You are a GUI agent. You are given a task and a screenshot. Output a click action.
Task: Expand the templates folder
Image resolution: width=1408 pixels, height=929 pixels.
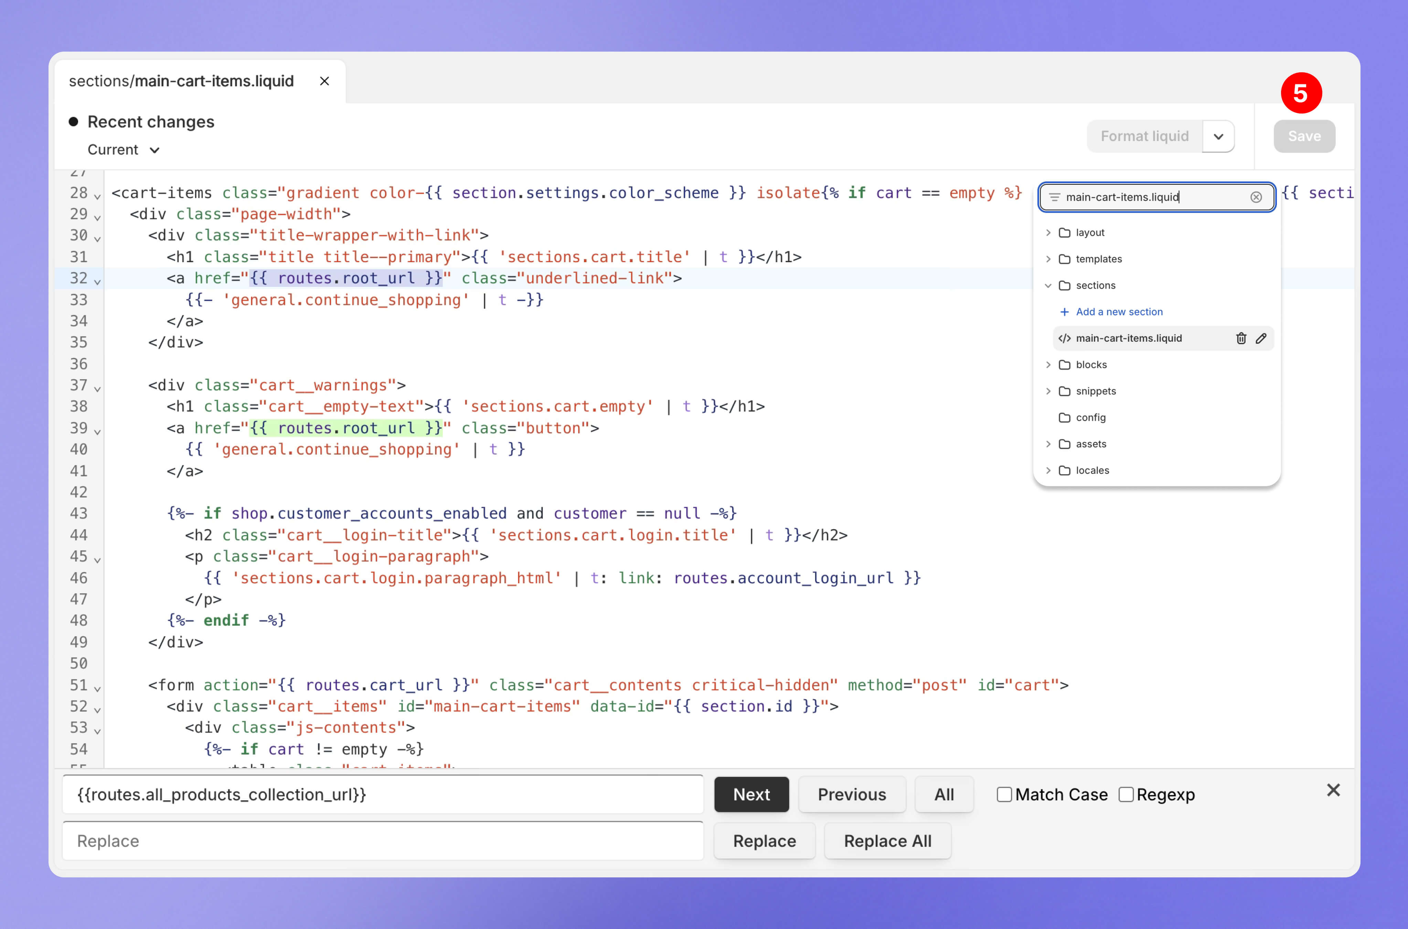(x=1048, y=259)
